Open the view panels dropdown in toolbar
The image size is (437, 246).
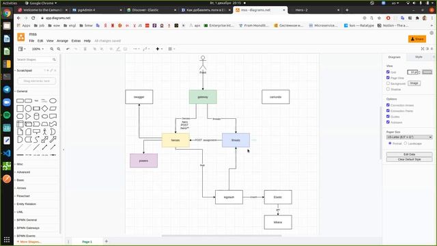point(22,49)
